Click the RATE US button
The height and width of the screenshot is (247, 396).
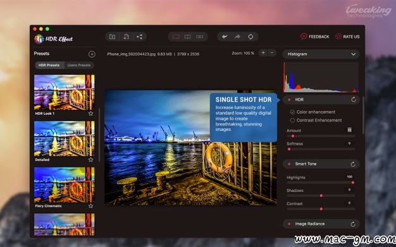pyautogui.click(x=347, y=37)
